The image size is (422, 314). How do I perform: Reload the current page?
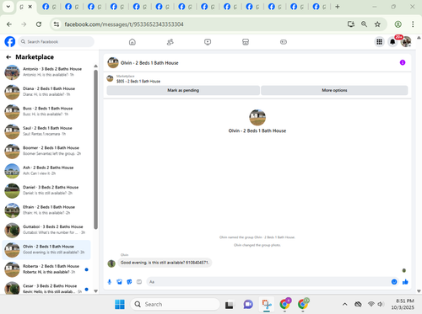pos(39,24)
